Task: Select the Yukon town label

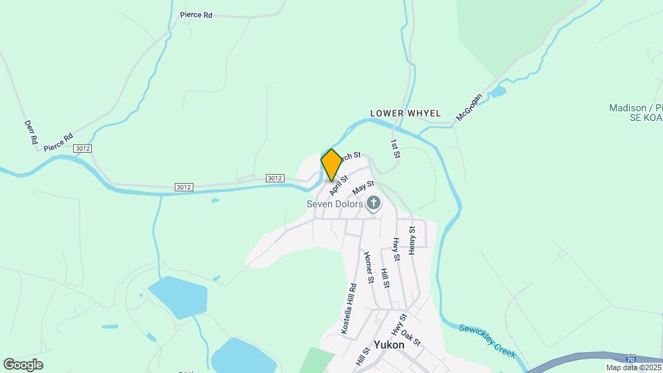Action: [x=389, y=345]
